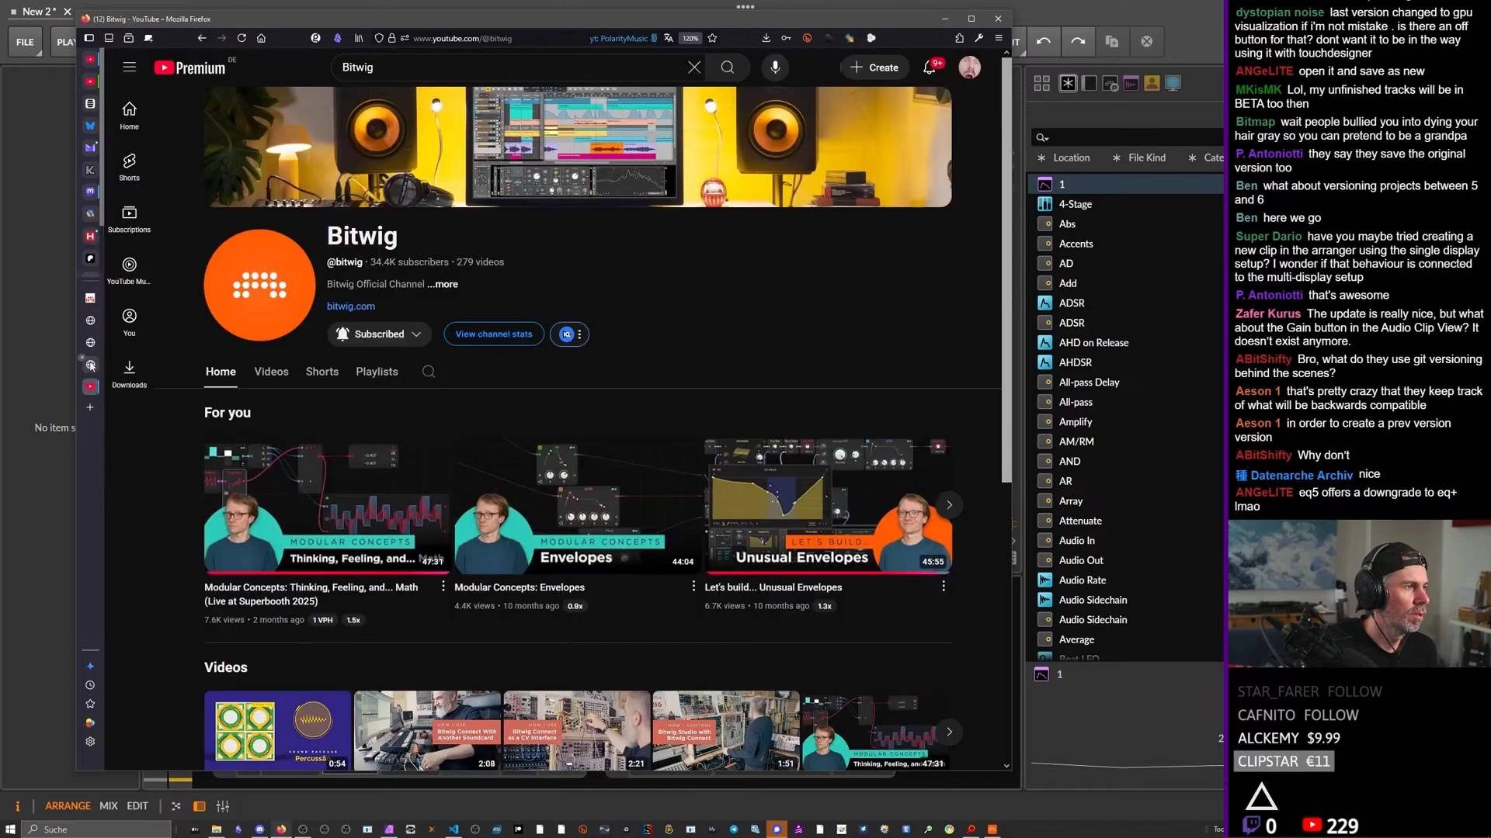Open the three-dot options next to View channel stats
1491x838 pixels.
pos(580,334)
